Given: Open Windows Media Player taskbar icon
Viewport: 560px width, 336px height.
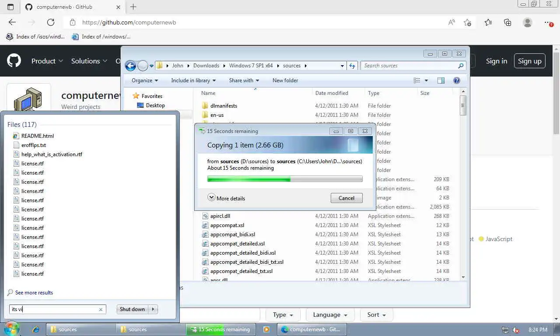Looking at the screenshot, I should click(266, 329).
